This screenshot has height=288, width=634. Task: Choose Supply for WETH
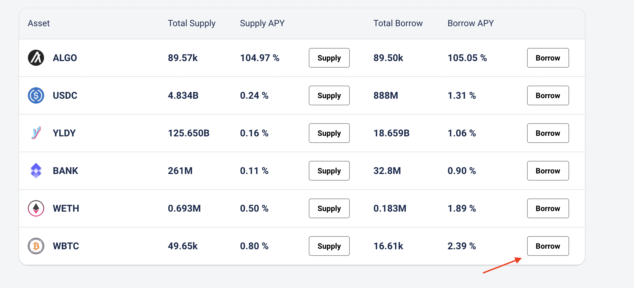click(329, 208)
